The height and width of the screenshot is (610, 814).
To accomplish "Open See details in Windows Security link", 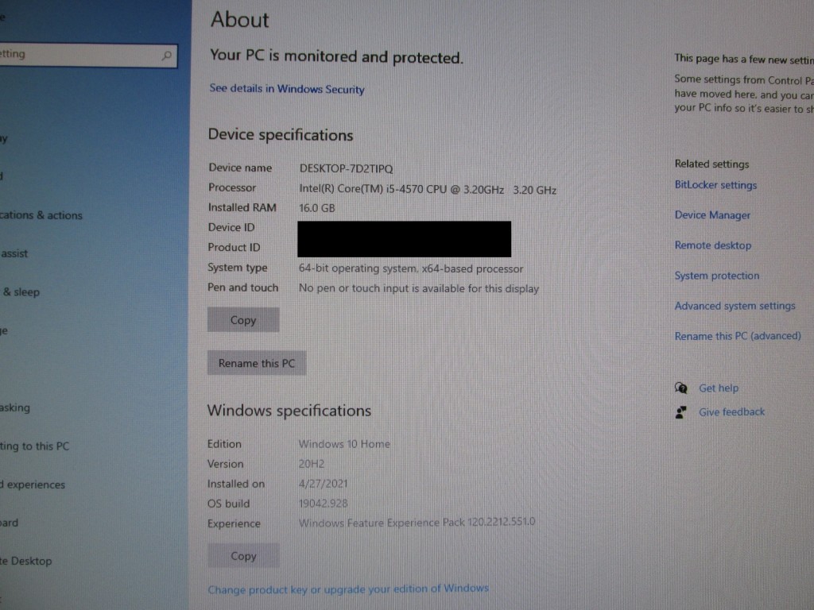I will click(x=286, y=89).
